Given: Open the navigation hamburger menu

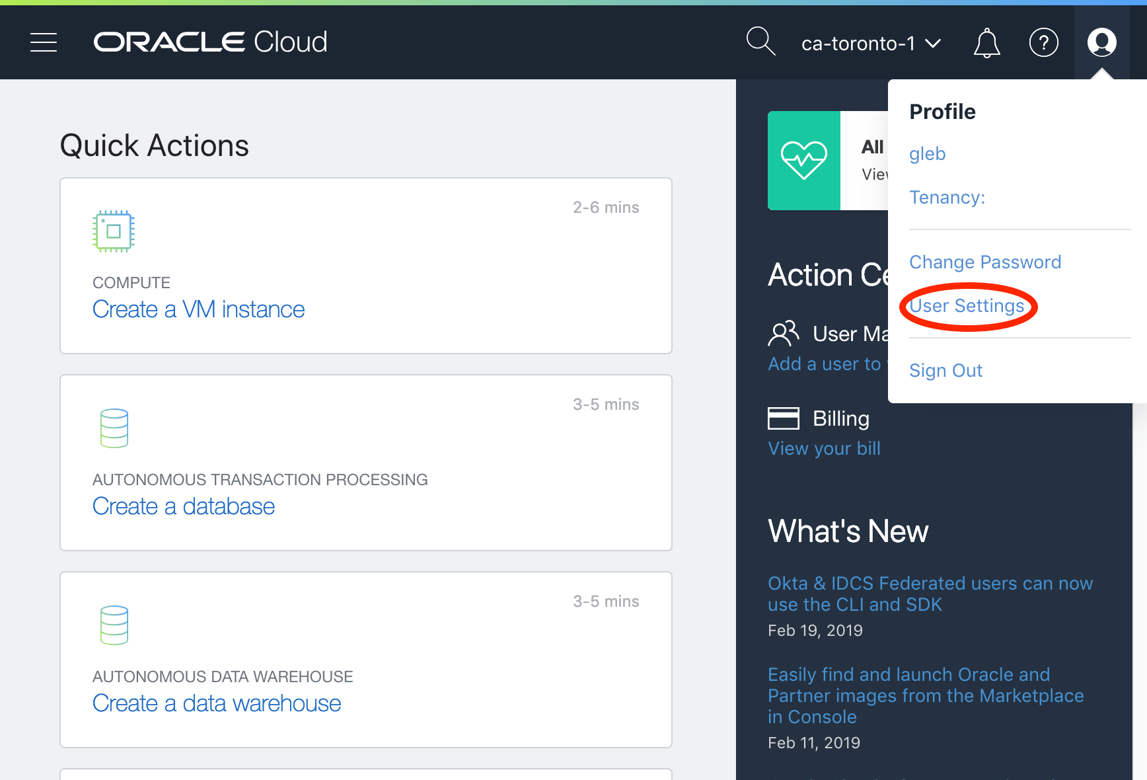Looking at the screenshot, I should click(43, 42).
